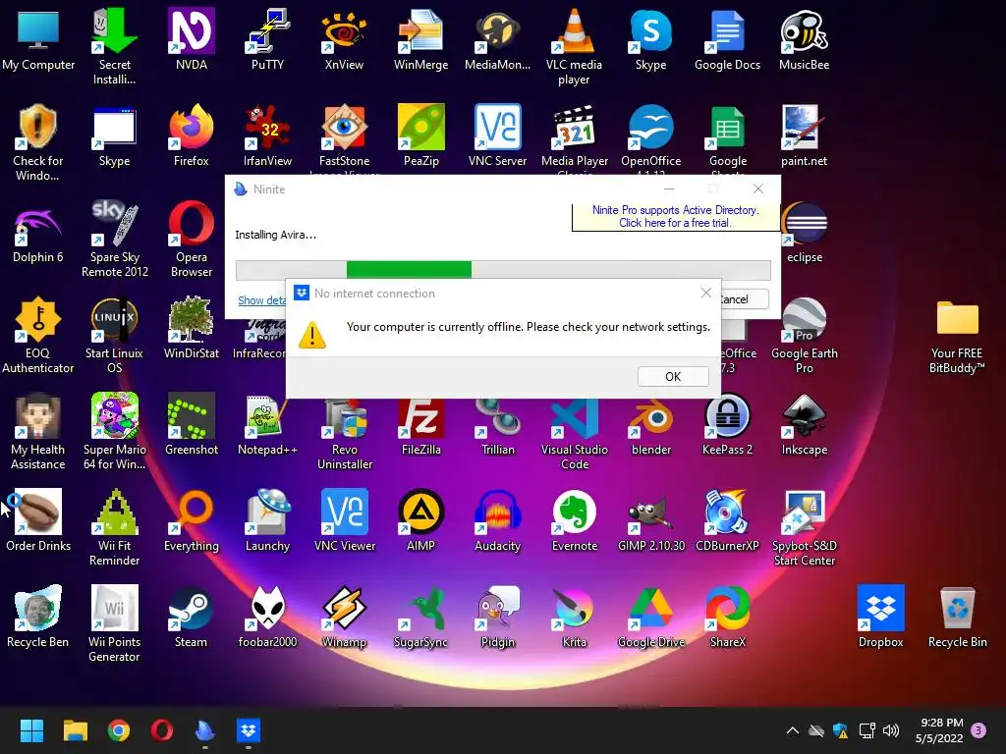Image resolution: width=1006 pixels, height=754 pixels.
Task: Open the Ninite Pro free trial link
Action: pyautogui.click(x=675, y=216)
